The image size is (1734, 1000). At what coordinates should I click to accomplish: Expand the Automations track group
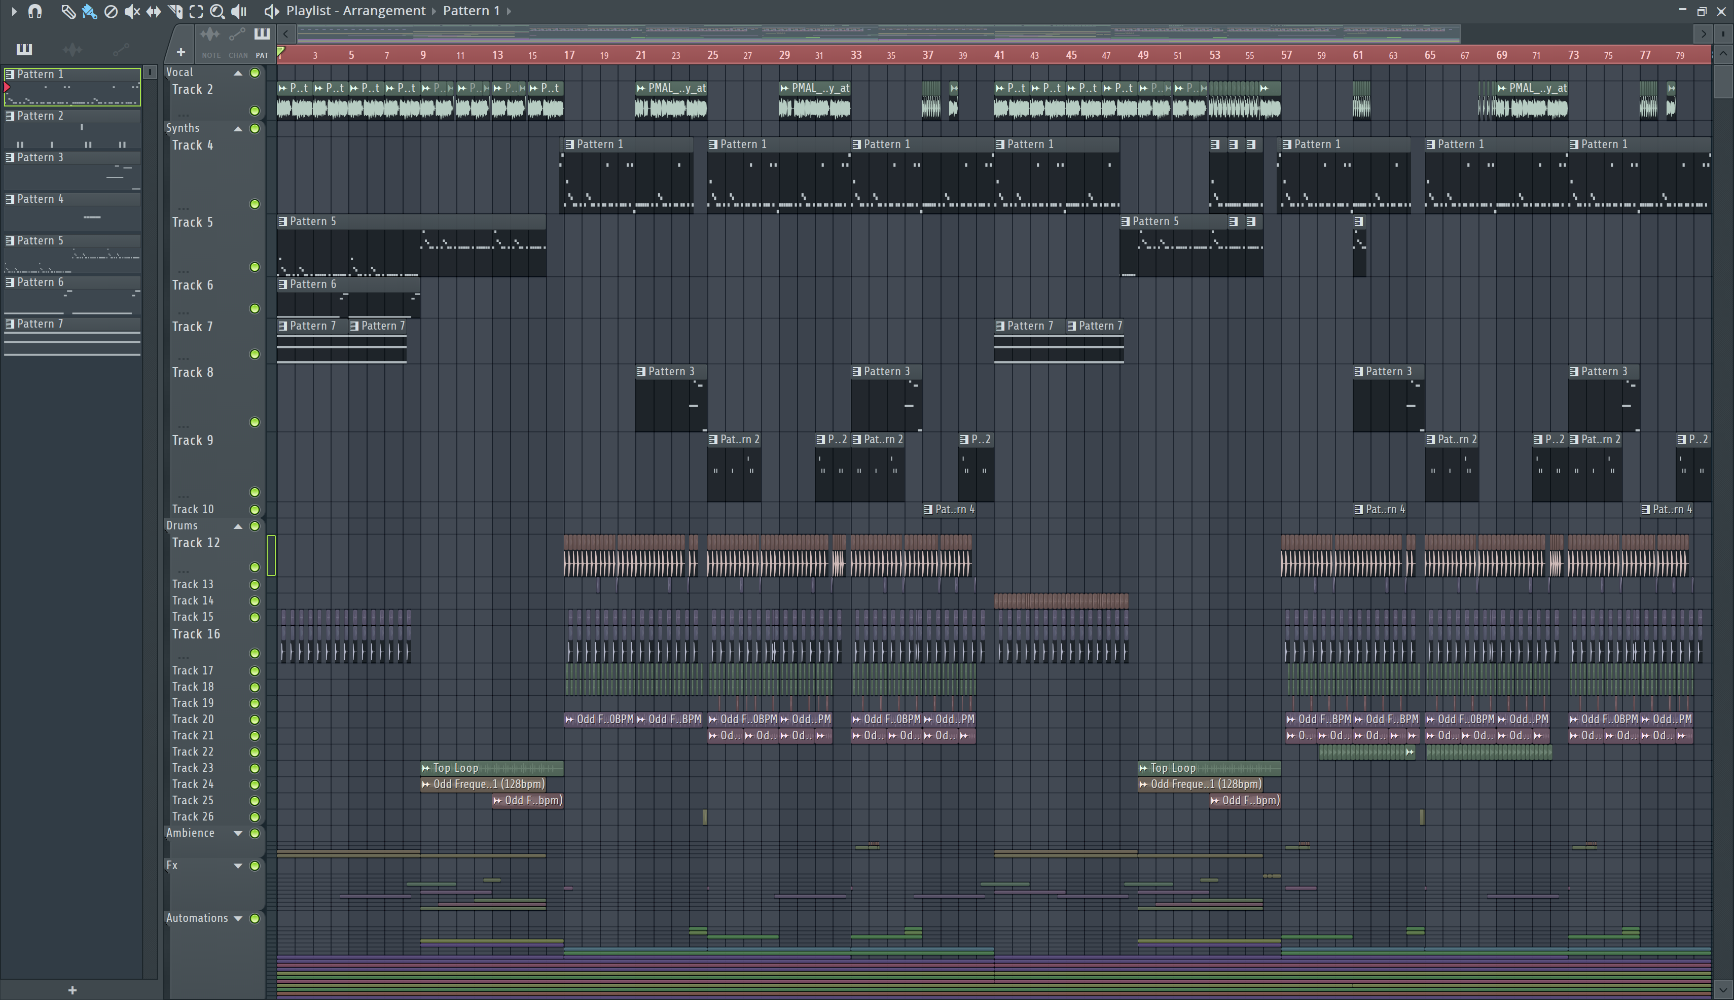[x=238, y=918]
